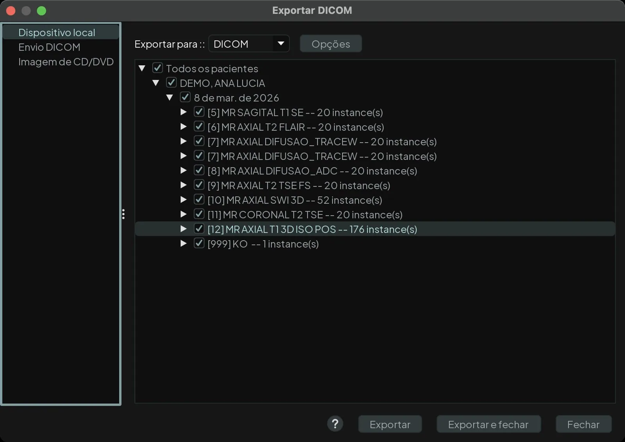625x442 pixels.
Task: Click the Exportar button
Action: 390,424
